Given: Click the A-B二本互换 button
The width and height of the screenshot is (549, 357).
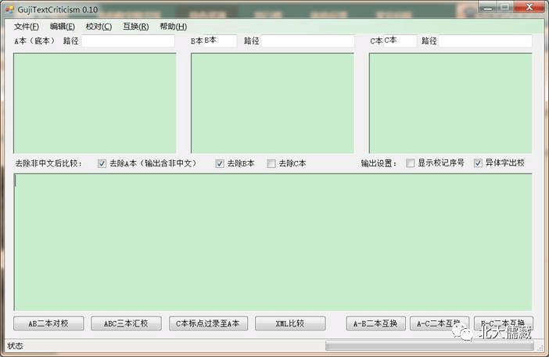Looking at the screenshot, I should 375,323.
